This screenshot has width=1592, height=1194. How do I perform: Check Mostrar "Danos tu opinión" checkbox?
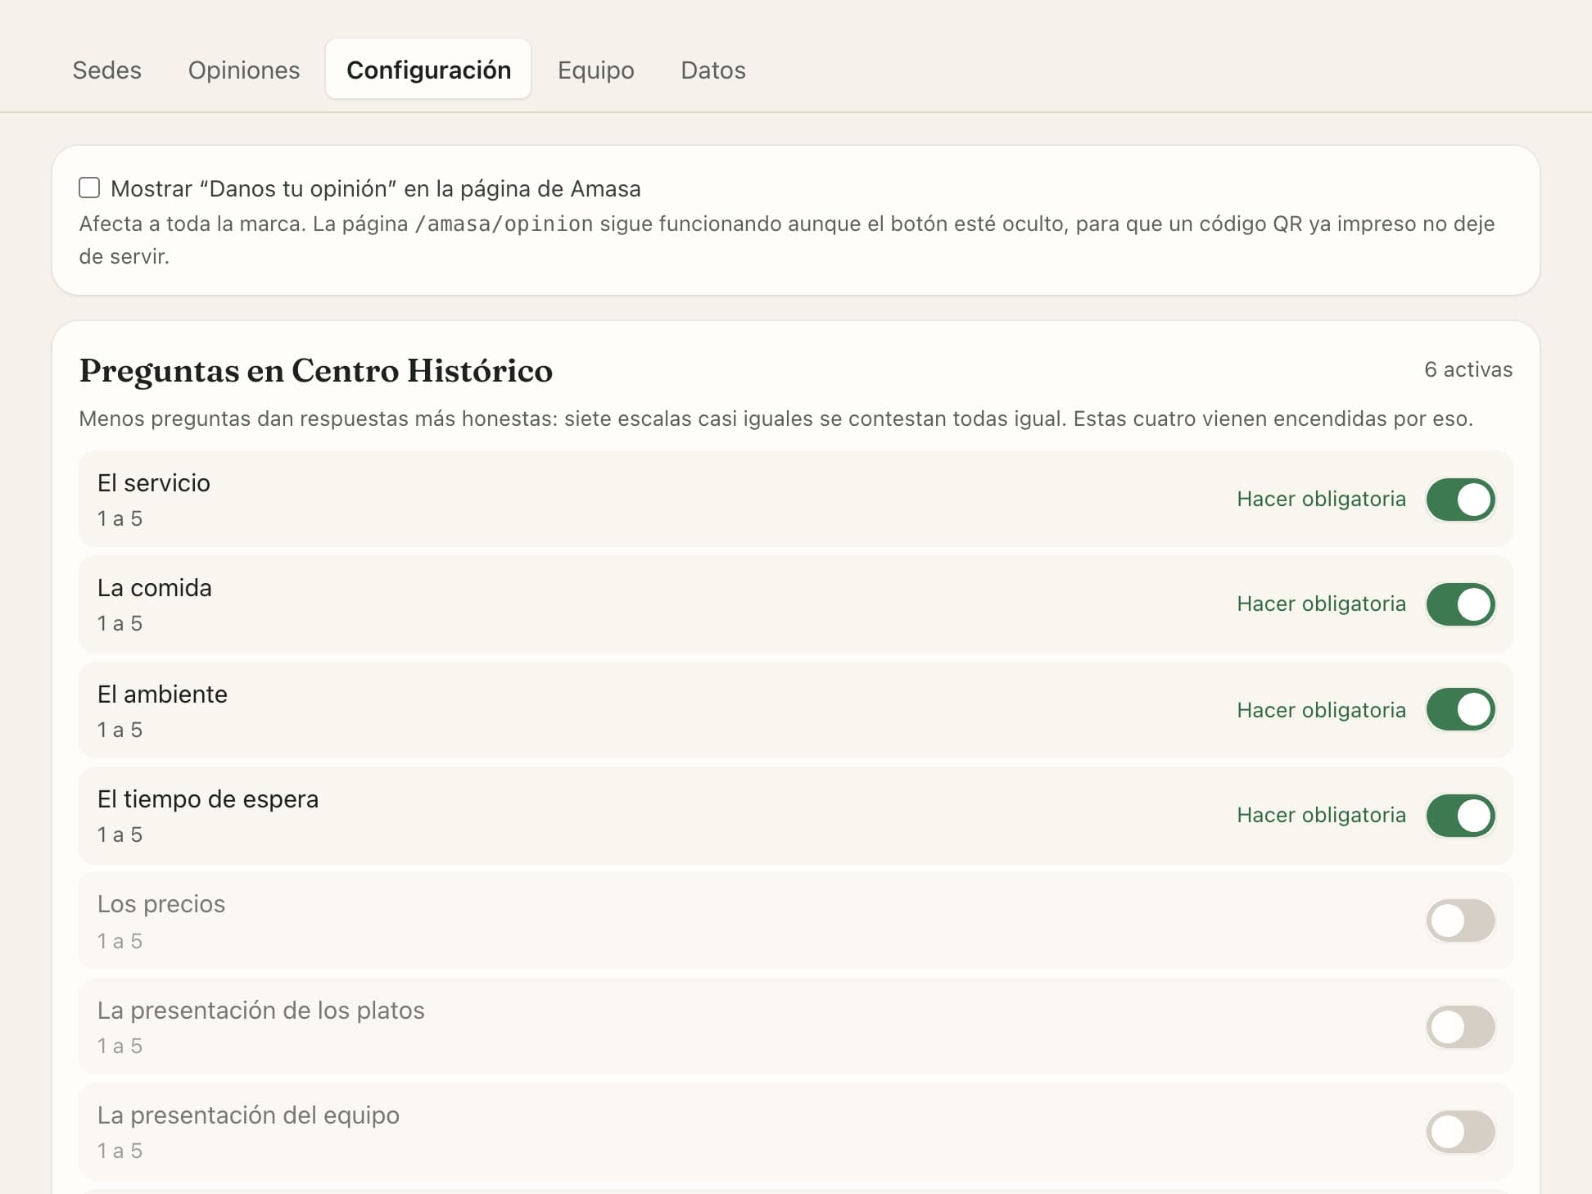click(x=89, y=188)
